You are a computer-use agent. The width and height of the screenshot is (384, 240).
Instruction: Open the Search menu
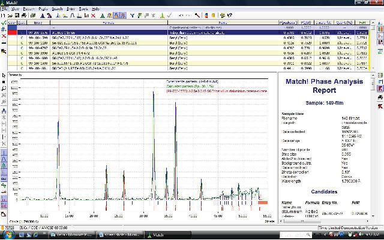(x=57, y=10)
